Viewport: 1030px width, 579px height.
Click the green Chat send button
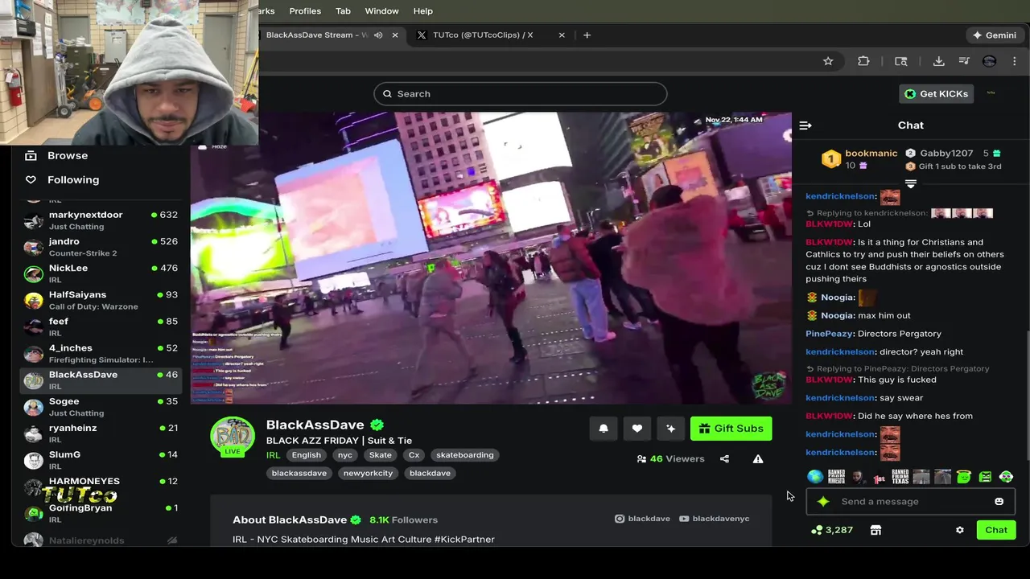point(996,530)
